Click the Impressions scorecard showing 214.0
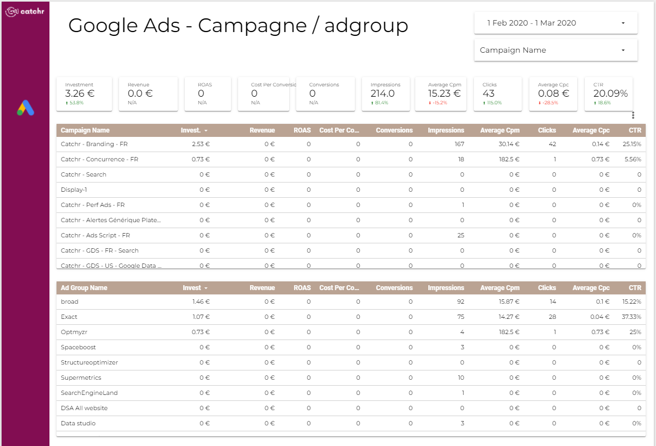The height and width of the screenshot is (446, 656). [386, 94]
